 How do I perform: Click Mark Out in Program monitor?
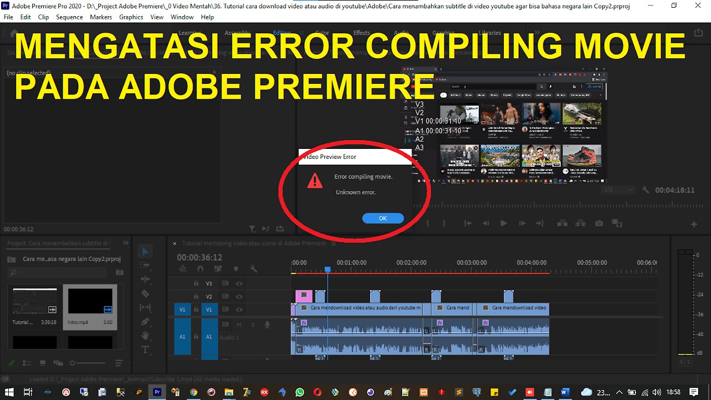pyautogui.click(x=444, y=223)
